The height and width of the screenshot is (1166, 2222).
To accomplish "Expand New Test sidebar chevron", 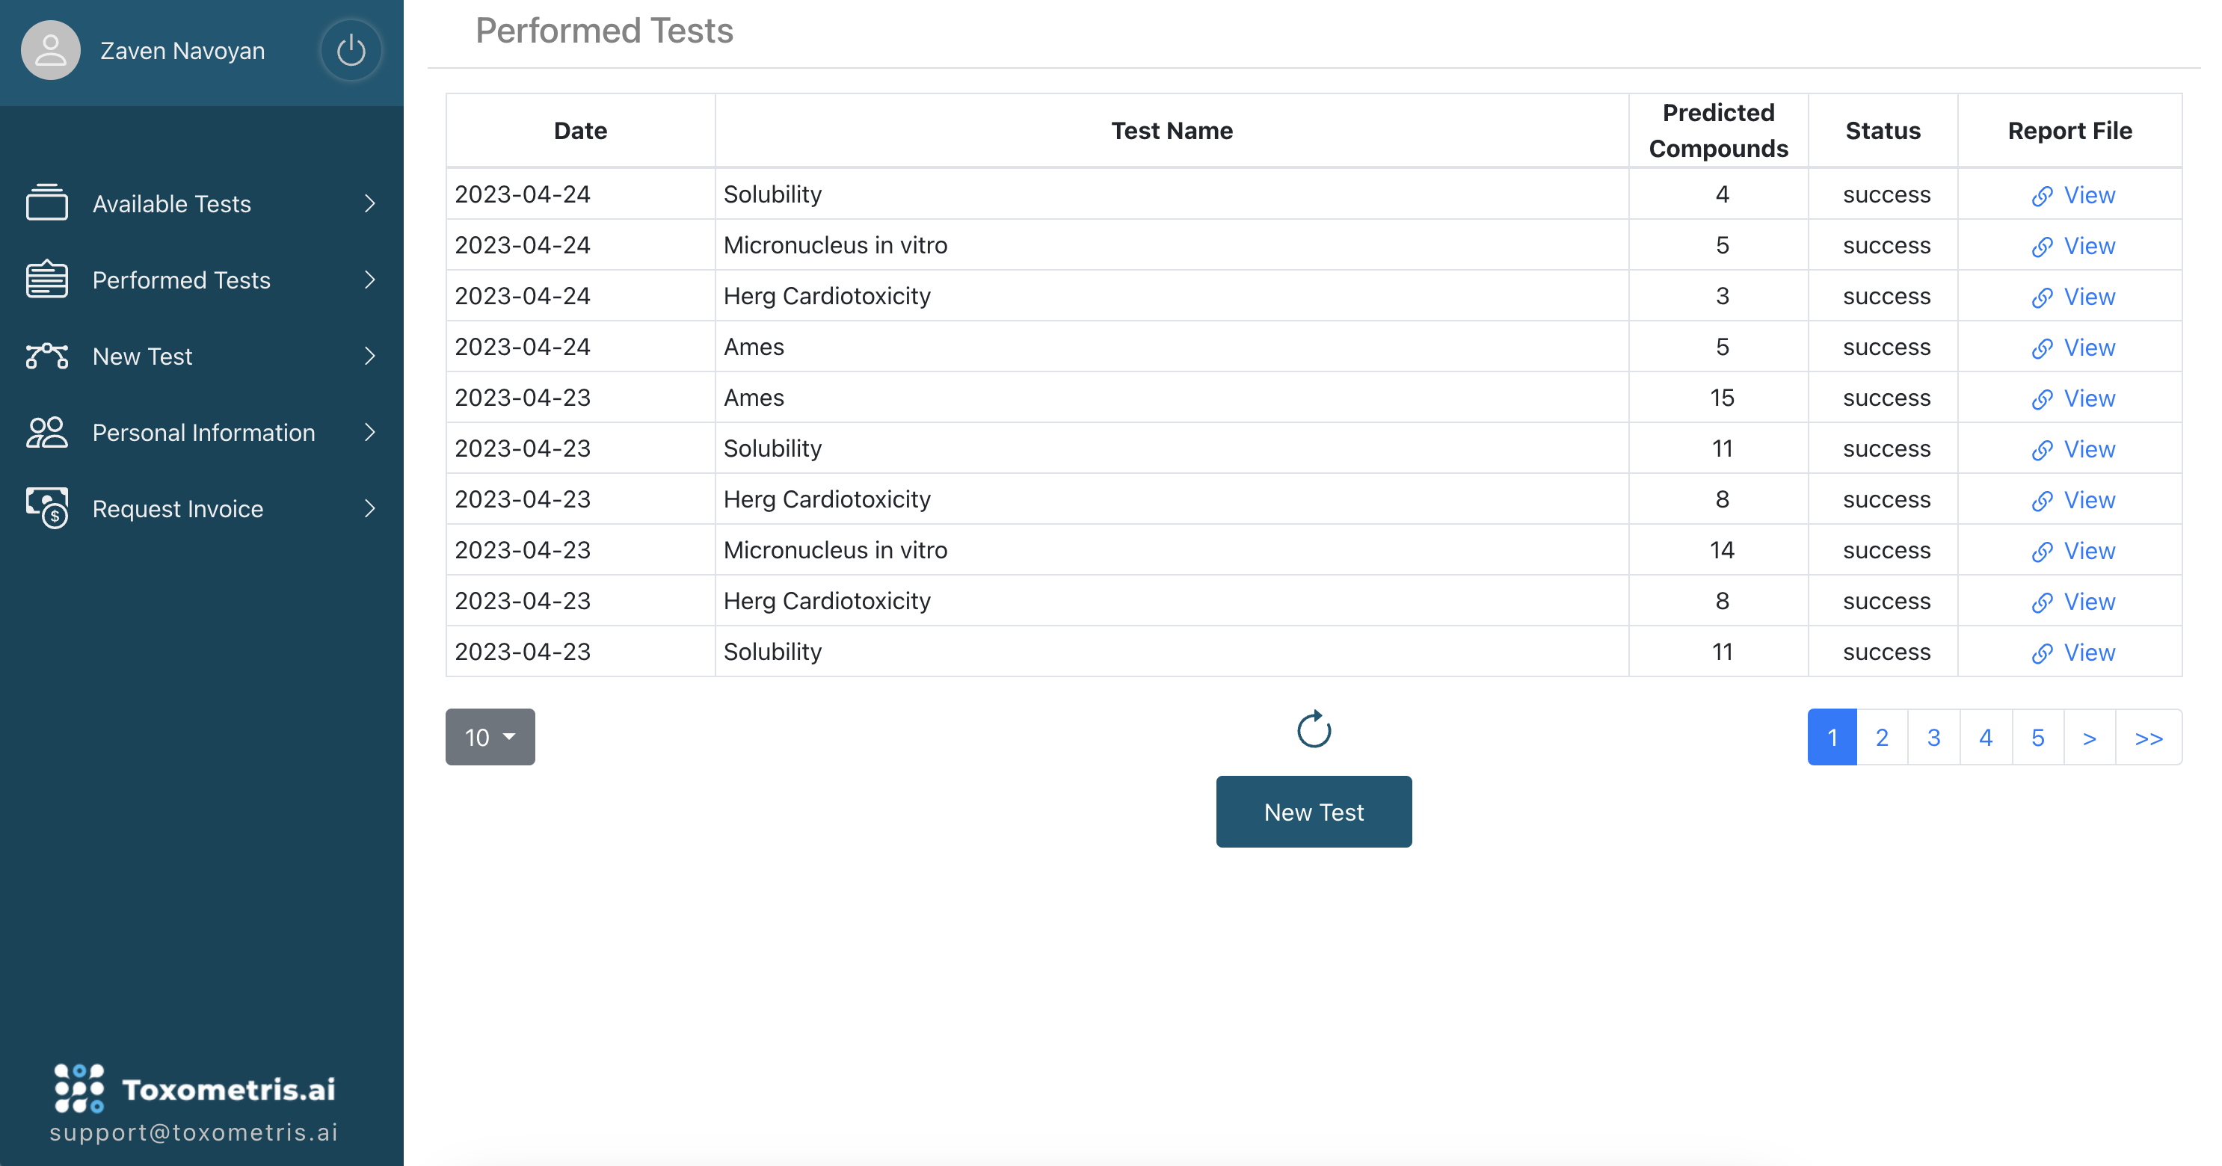I will (370, 355).
